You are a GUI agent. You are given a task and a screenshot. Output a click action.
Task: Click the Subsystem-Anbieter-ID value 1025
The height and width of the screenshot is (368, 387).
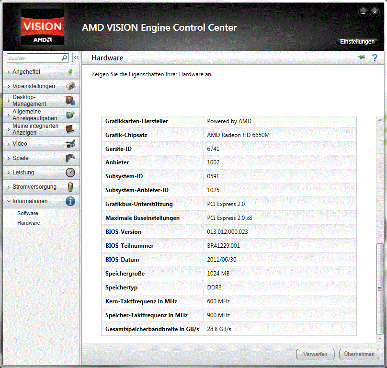[213, 190]
